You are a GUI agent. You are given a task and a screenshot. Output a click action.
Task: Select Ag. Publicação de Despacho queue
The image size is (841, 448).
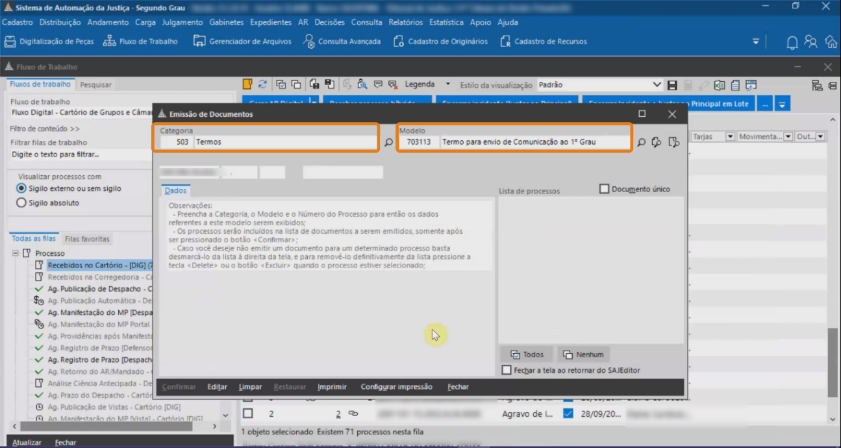[99, 289]
